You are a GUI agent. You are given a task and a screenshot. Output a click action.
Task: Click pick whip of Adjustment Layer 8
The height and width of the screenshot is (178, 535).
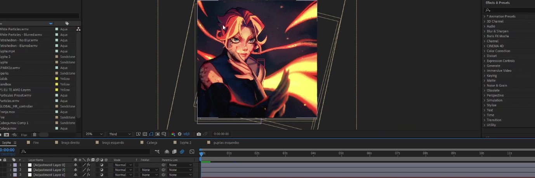pos(163,165)
